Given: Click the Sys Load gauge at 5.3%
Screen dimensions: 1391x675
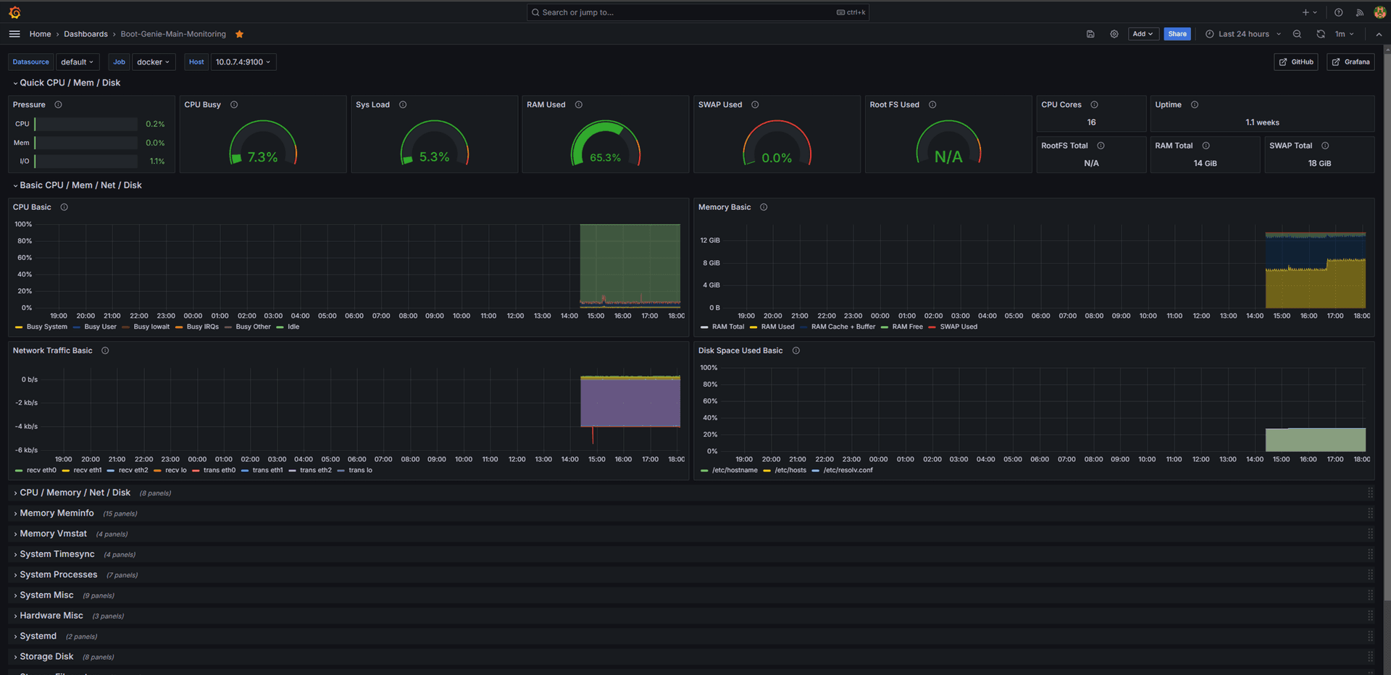Looking at the screenshot, I should click(434, 143).
